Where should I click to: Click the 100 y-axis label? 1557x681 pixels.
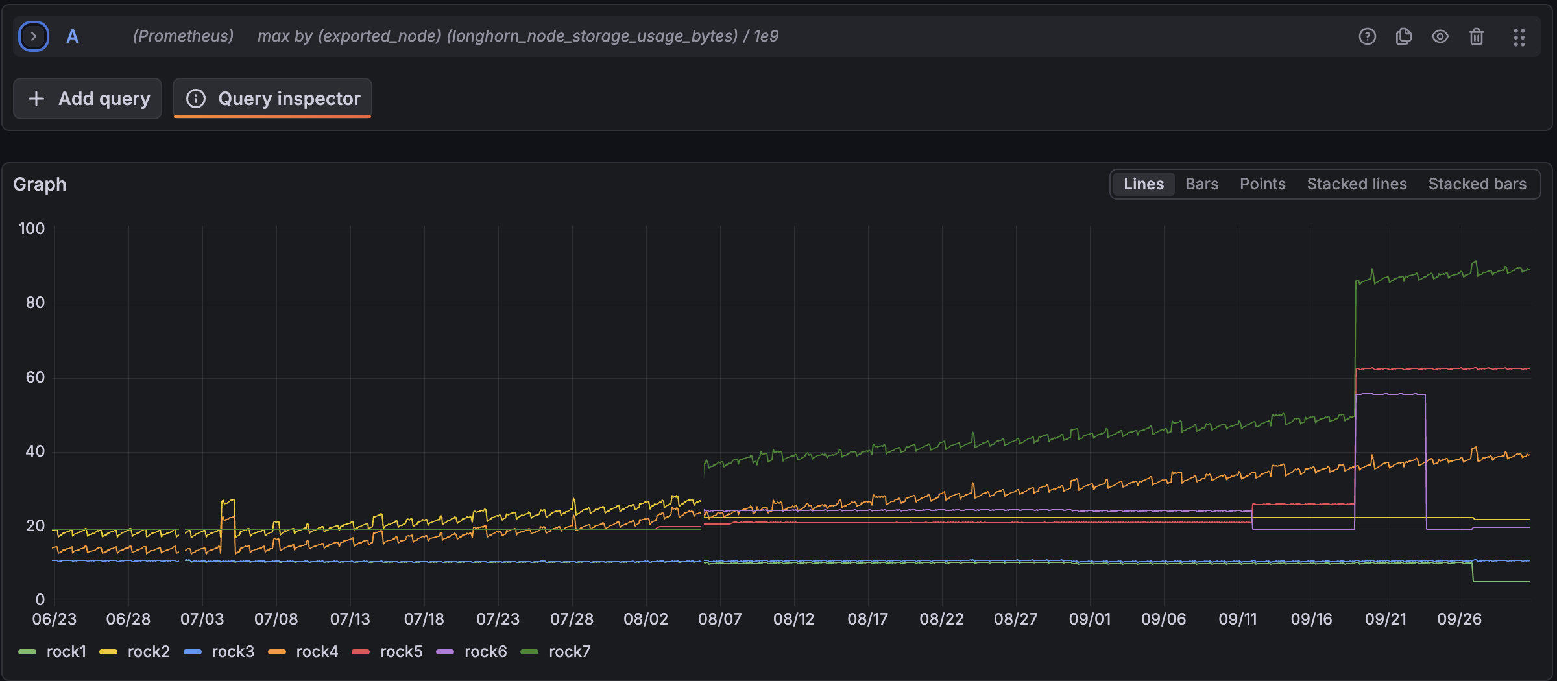[x=32, y=229]
